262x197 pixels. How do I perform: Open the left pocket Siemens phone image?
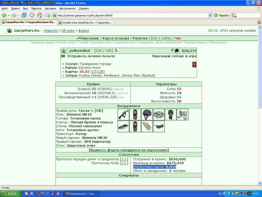pyautogui.click(x=135, y=126)
